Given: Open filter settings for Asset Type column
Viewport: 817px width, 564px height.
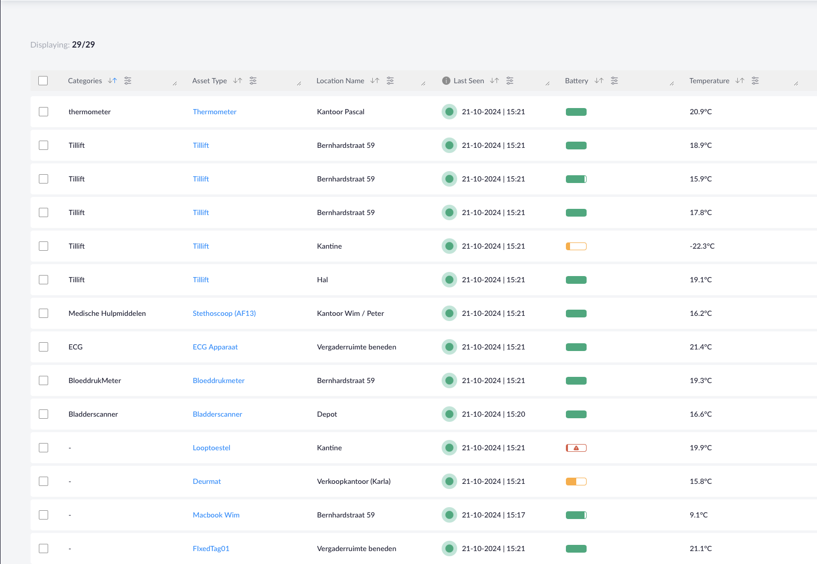Looking at the screenshot, I should (x=253, y=81).
